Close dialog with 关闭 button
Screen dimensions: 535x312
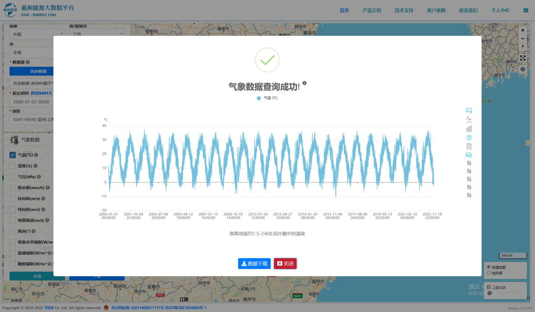285,264
